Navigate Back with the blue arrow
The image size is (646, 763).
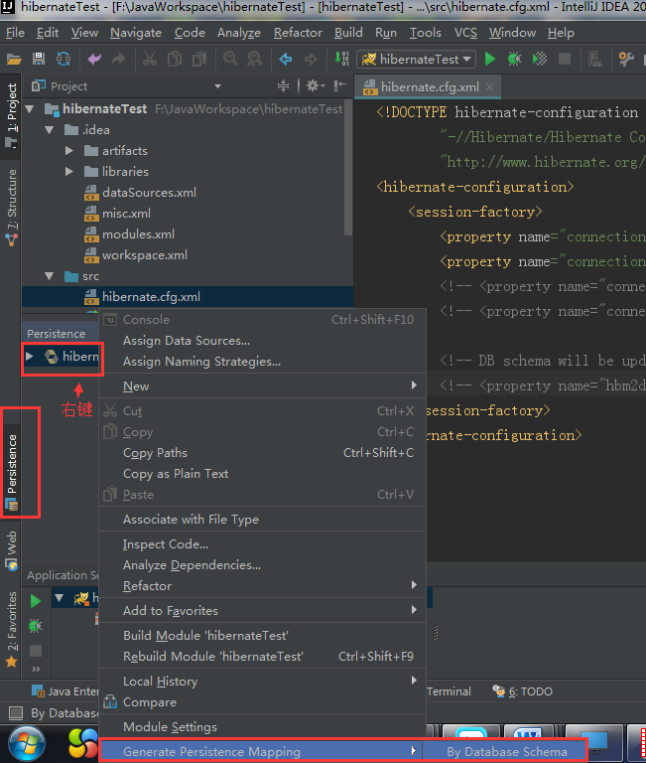point(286,59)
